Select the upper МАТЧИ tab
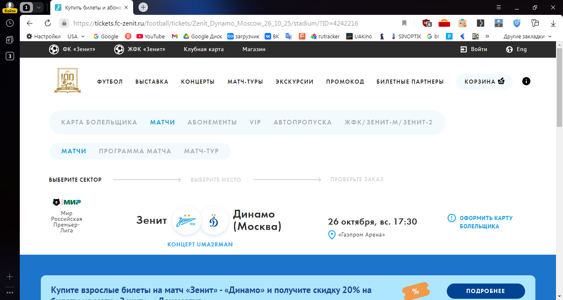563x300 pixels. click(162, 122)
